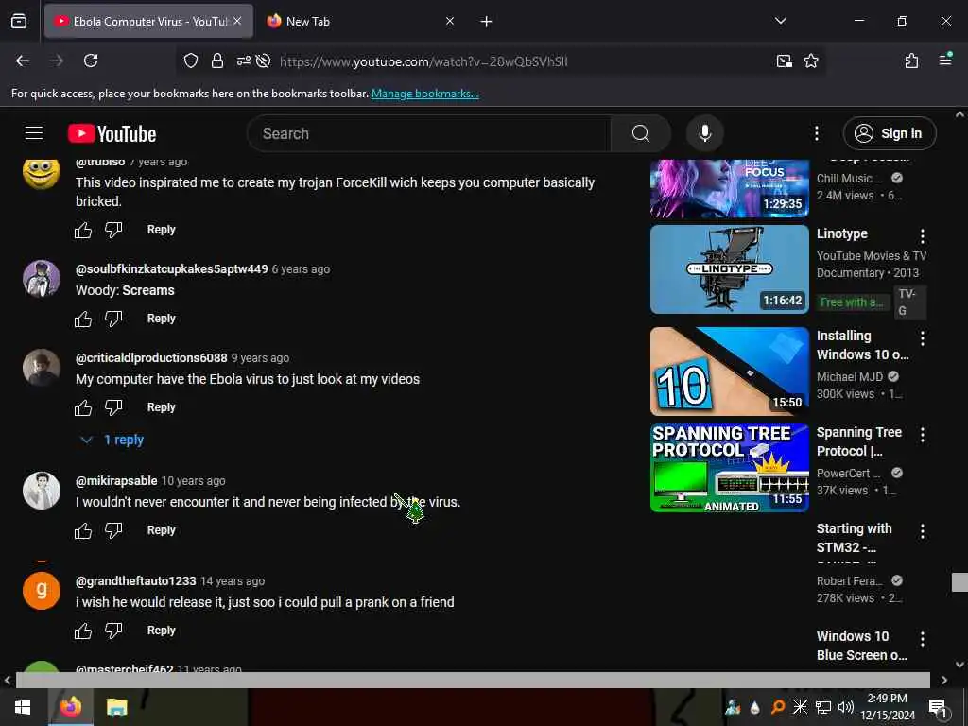Open Firefox application menu

(945, 60)
